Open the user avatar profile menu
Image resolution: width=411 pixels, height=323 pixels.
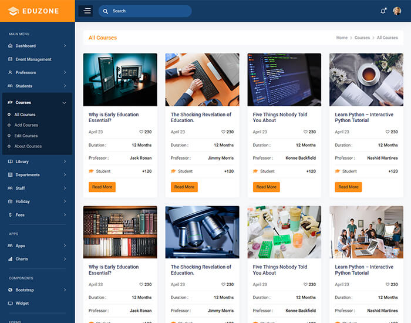pos(397,11)
